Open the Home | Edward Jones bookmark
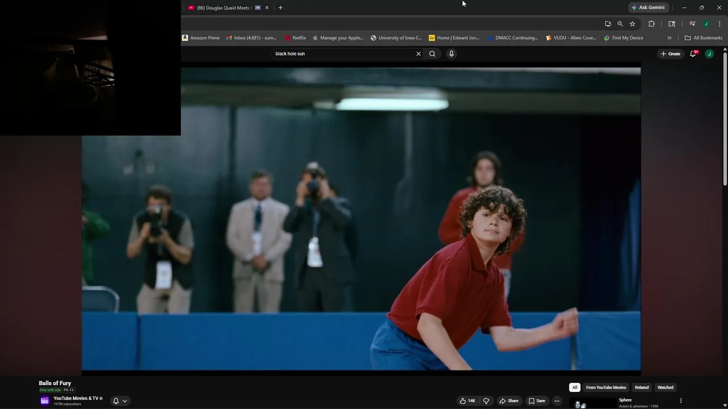Screen dimensions: 728x409 [454, 38]
